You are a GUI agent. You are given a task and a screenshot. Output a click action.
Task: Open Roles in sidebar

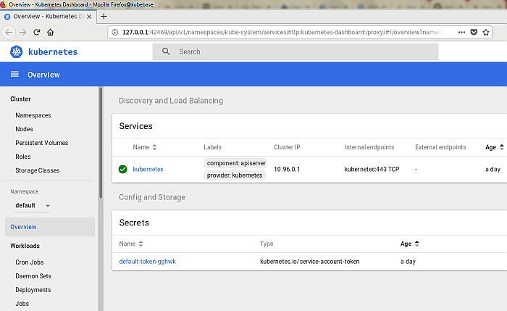point(23,157)
